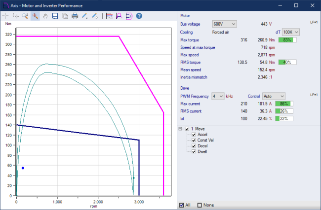This screenshot has width=321, height=210.
Task: Click the bell curve chart icon
Action: 119,16
